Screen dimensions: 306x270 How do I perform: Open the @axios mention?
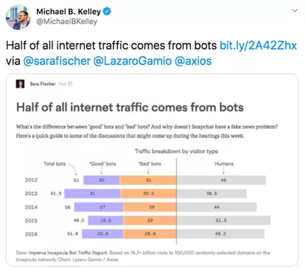193,61
